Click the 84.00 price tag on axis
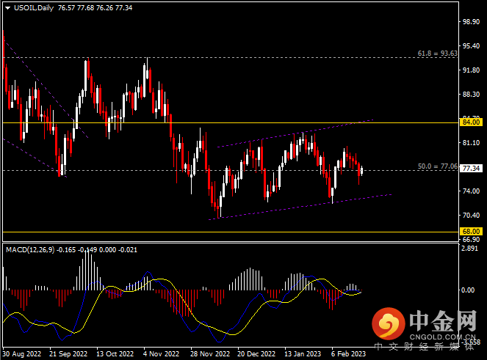Image resolution: width=487 pixels, height=360 pixels. (470, 122)
